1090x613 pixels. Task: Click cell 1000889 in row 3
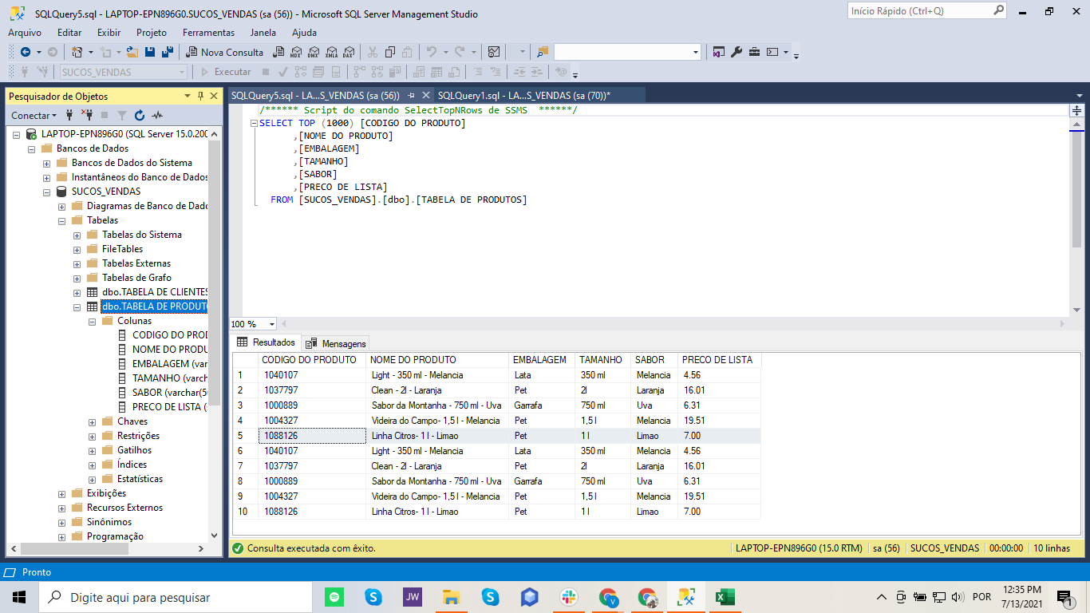coord(312,405)
